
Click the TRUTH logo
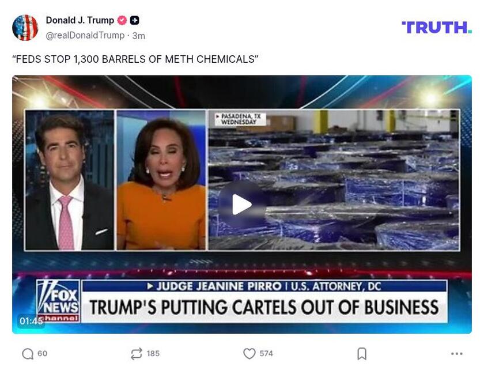pyautogui.click(x=437, y=28)
